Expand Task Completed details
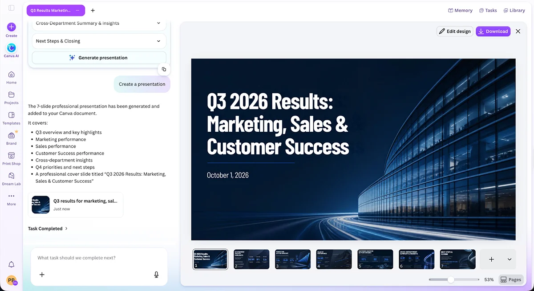 pyautogui.click(x=48, y=228)
